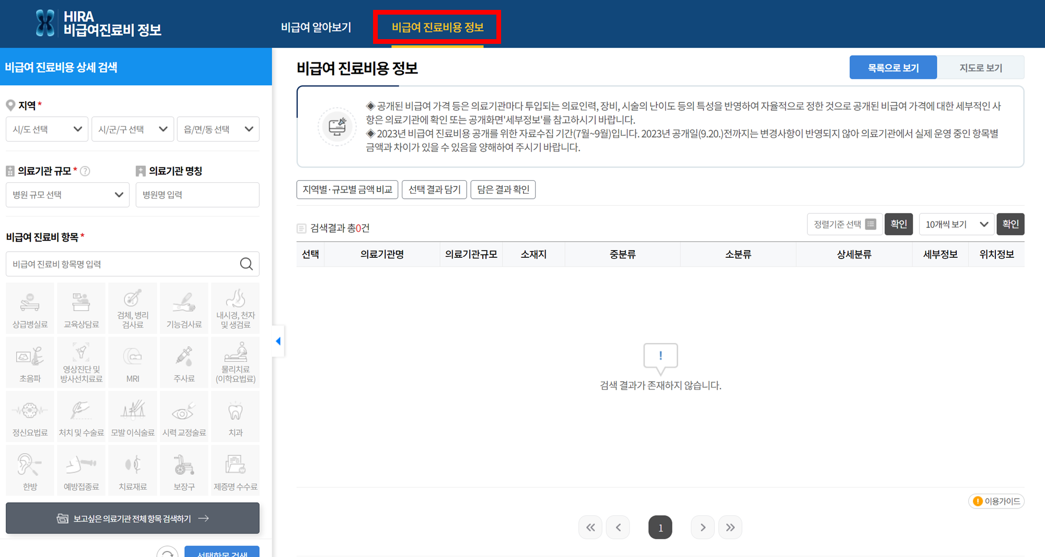
Task: Open the 10개씩 보기 results-per-page dropdown
Action: 956,224
